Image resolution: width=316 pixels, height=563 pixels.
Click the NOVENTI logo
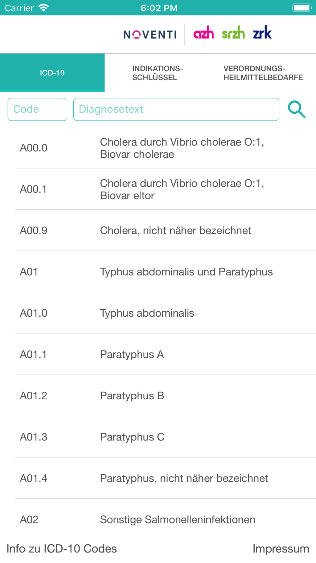point(150,35)
